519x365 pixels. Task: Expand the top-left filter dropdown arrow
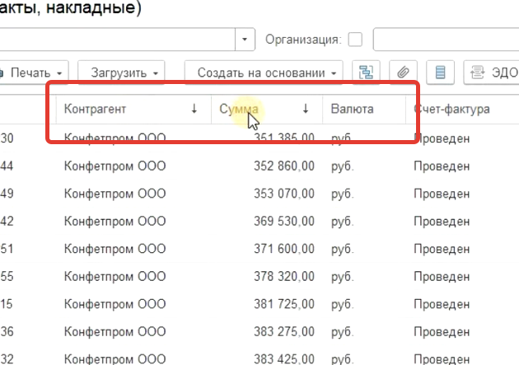(245, 40)
